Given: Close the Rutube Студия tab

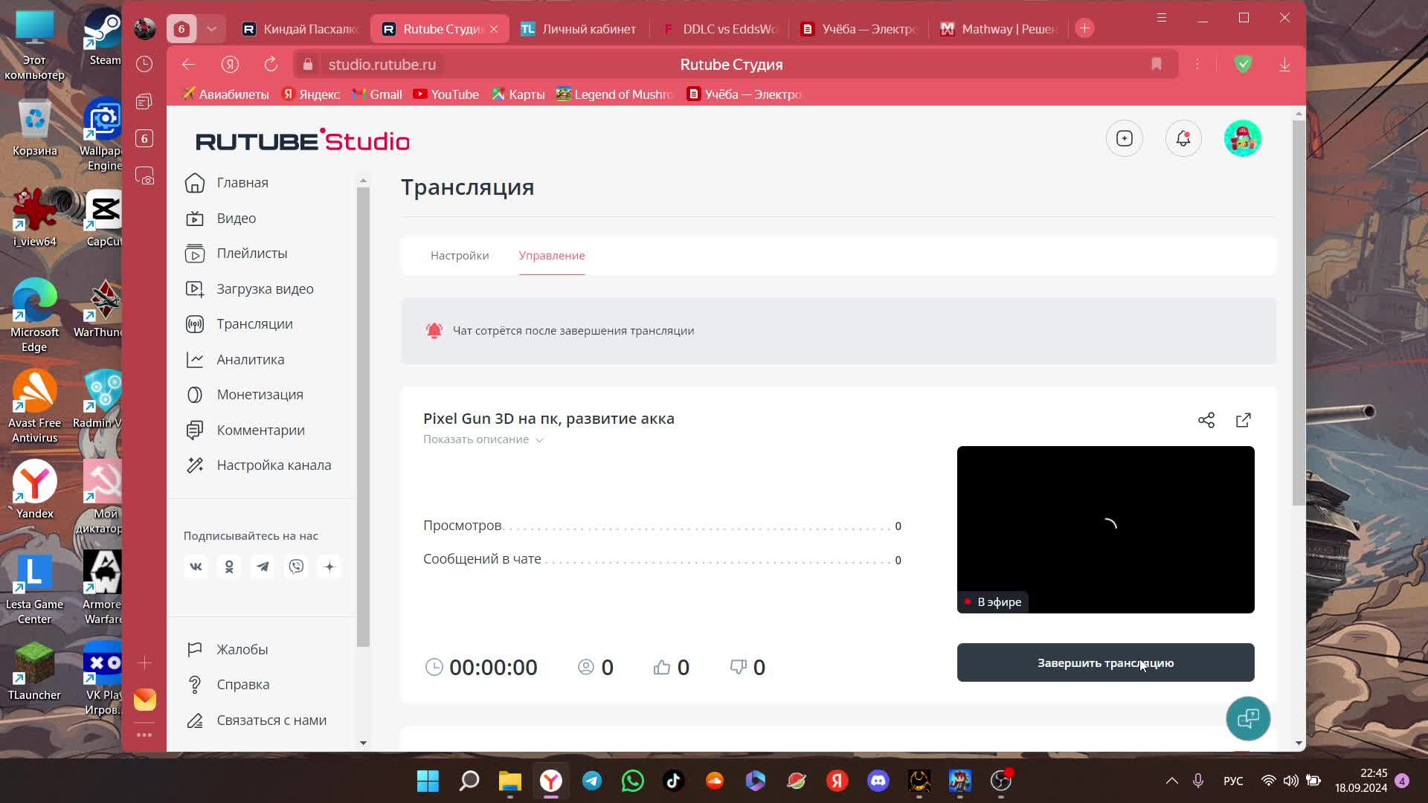Looking at the screenshot, I should tap(494, 29).
